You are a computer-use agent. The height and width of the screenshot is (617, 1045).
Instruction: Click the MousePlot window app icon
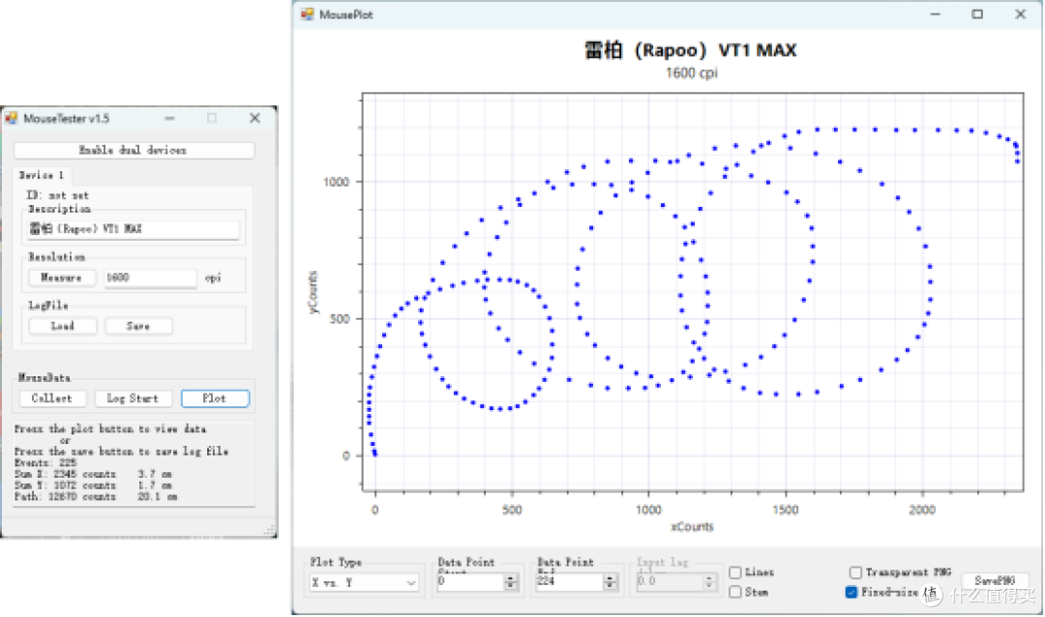(308, 14)
